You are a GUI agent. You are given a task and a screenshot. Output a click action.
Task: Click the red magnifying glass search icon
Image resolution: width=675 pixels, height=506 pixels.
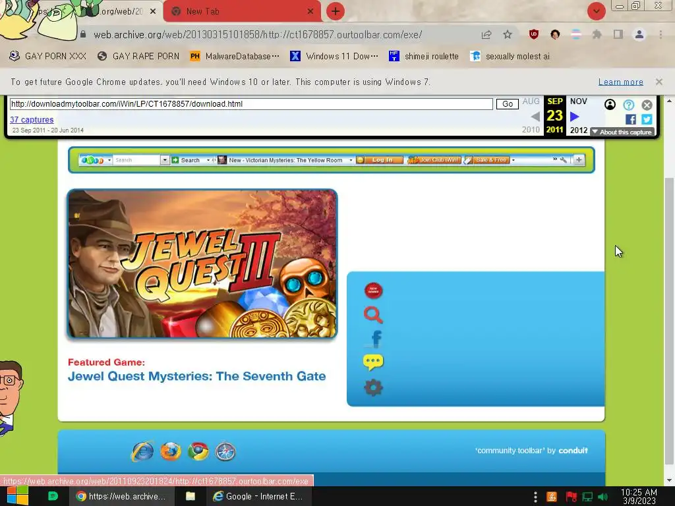[373, 315]
